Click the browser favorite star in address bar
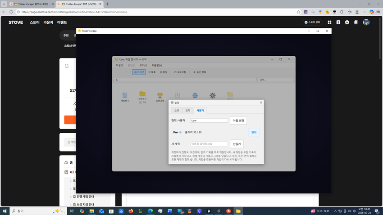383x215 pixels. click(298, 12)
